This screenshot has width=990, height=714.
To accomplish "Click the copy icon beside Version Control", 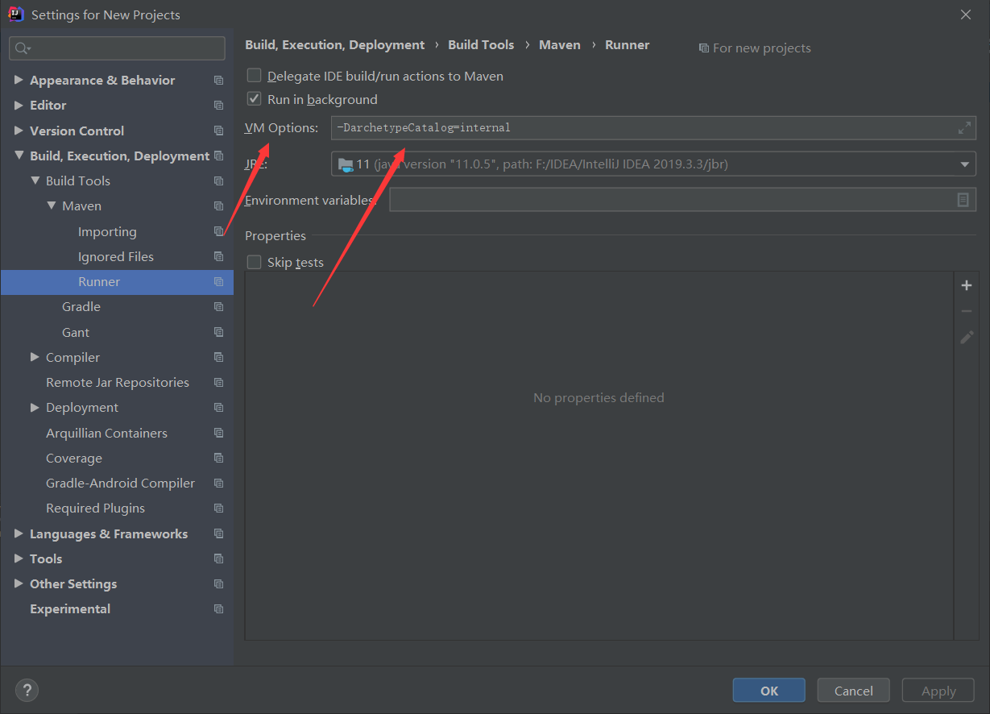I will pos(218,131).
